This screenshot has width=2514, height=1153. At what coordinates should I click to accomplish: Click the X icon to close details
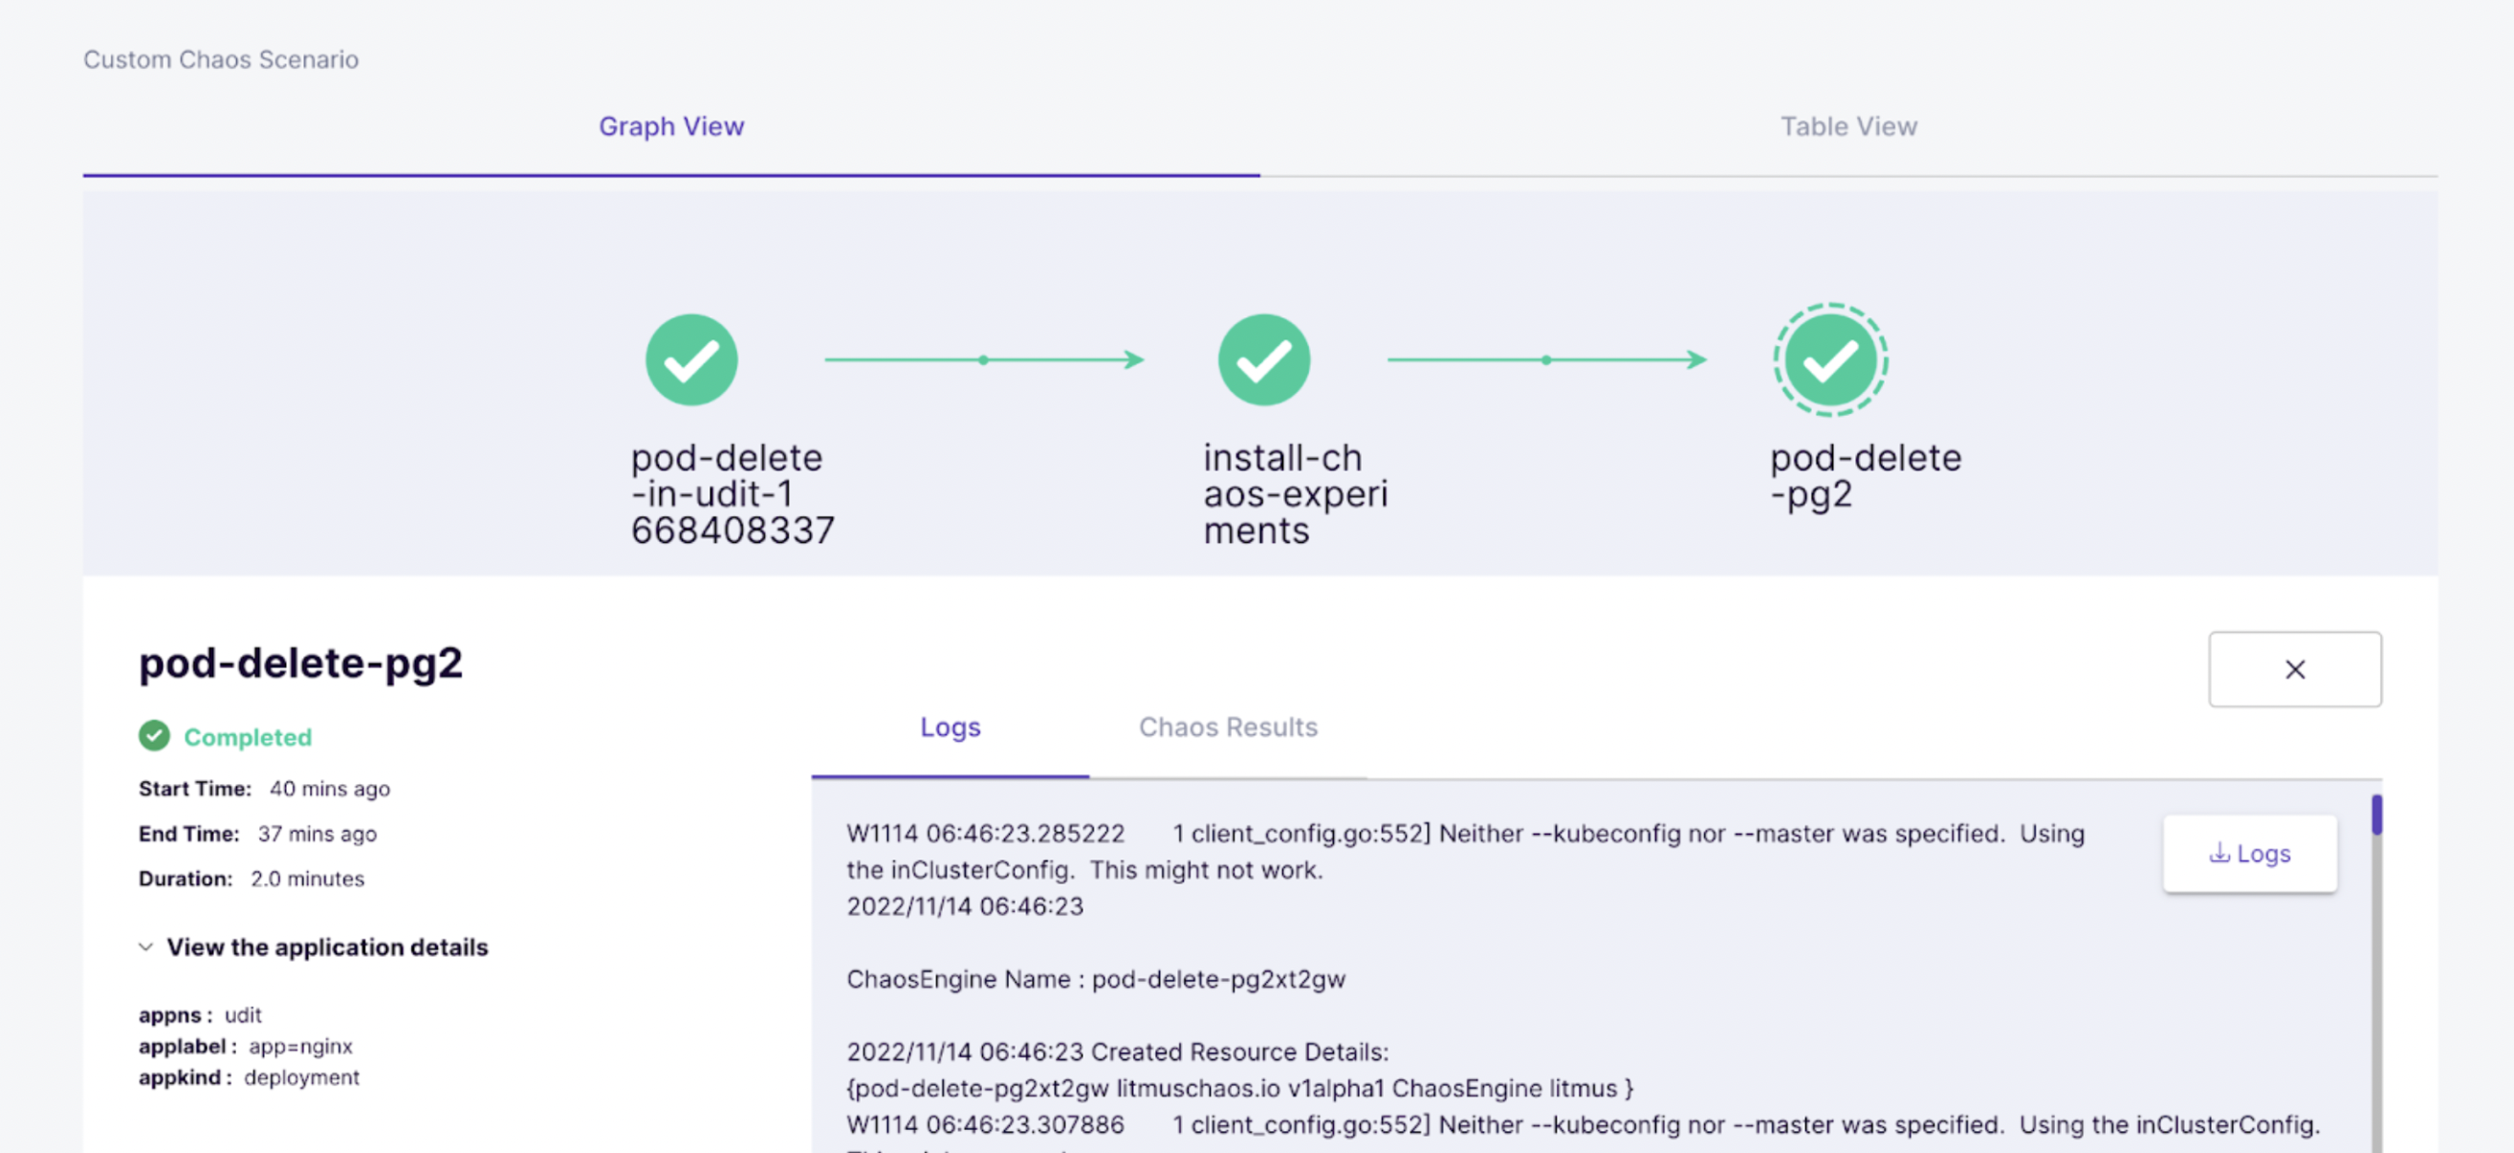2293,669
